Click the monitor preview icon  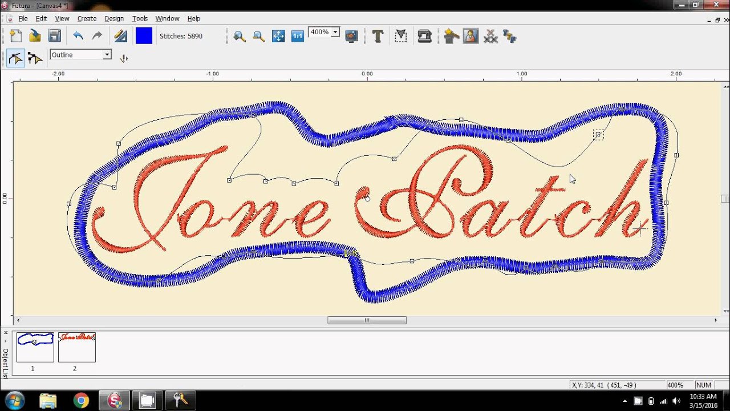pos(351,36)
